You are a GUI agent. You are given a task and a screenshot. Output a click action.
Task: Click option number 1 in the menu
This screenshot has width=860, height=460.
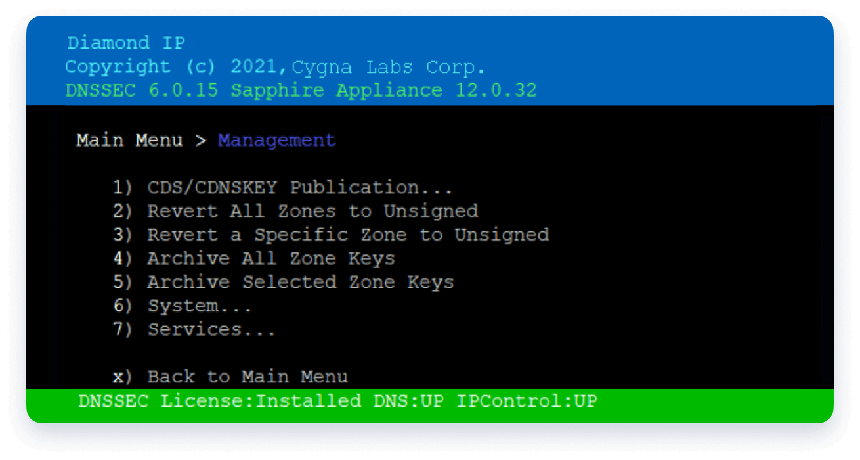[121, 187]
